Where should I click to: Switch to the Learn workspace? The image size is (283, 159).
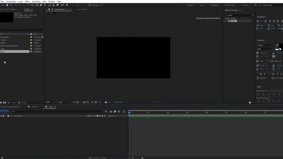pyautogui.click(x=202, y=5)
